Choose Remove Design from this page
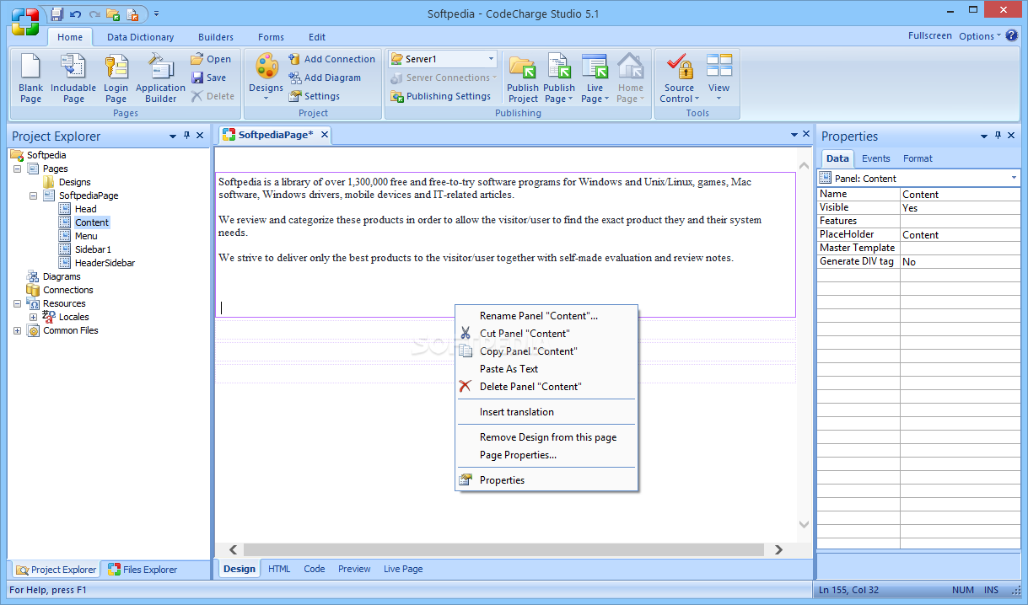1028x605 pixels. [x=546, y=437]
